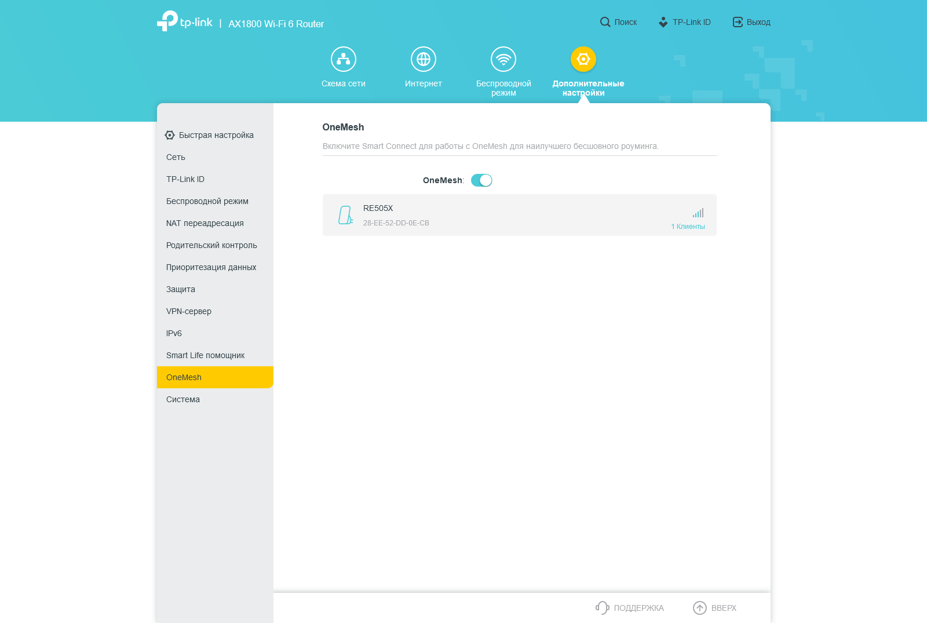
Task: Open TP-Link ID in the sidebar
Action: (215, 179)
